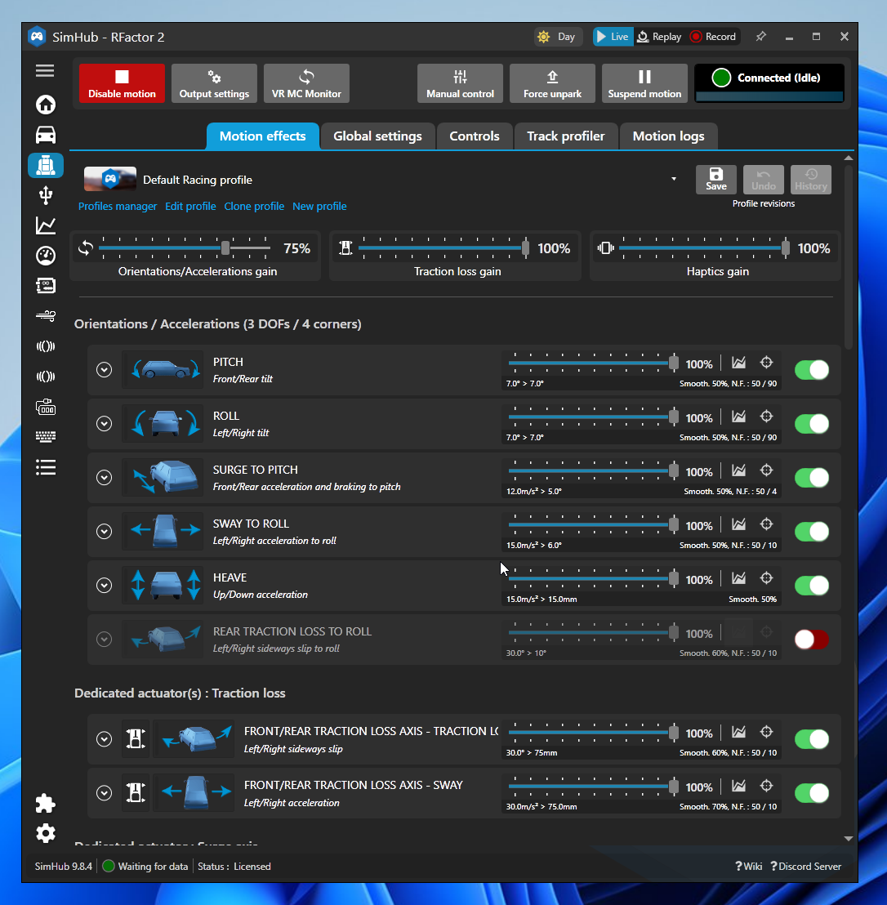Select Live mode

click(613, 37)
